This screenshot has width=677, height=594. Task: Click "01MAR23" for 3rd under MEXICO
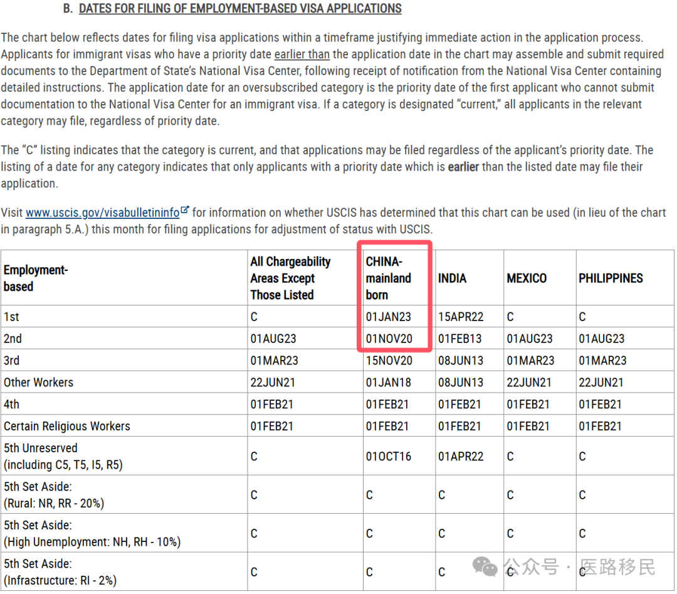pos(531,361)
